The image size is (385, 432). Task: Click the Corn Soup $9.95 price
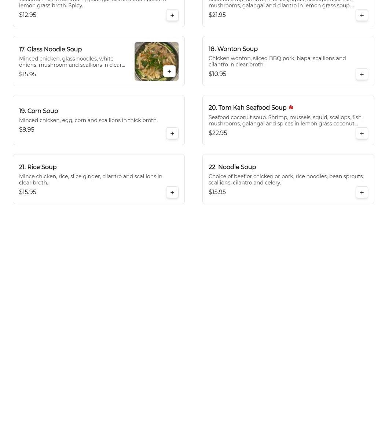[x=27, y=129]
